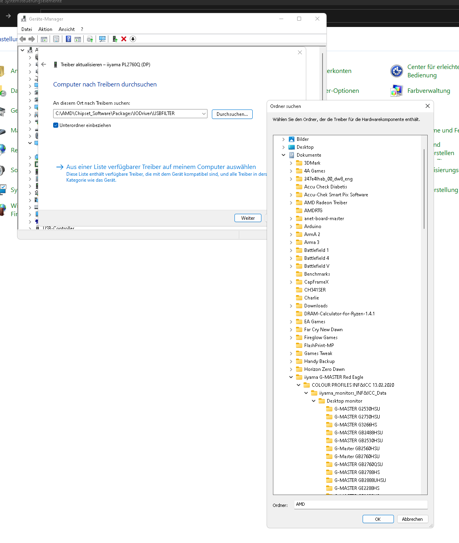Open the Datei menu
The height and width of the screenshot is (543, 459).
[27, 29]
